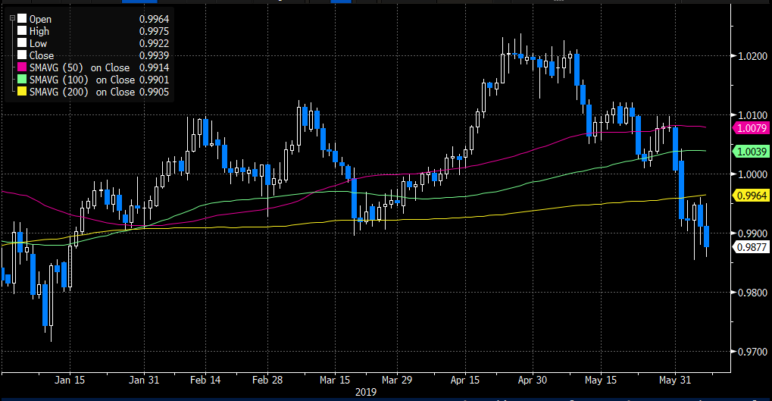Click the Mar 15 date axis label
The image size is (772, 401).
point(335,381)
